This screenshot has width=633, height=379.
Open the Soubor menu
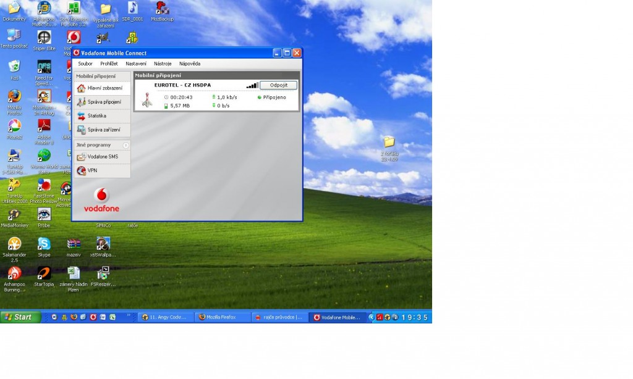point(85,64)
